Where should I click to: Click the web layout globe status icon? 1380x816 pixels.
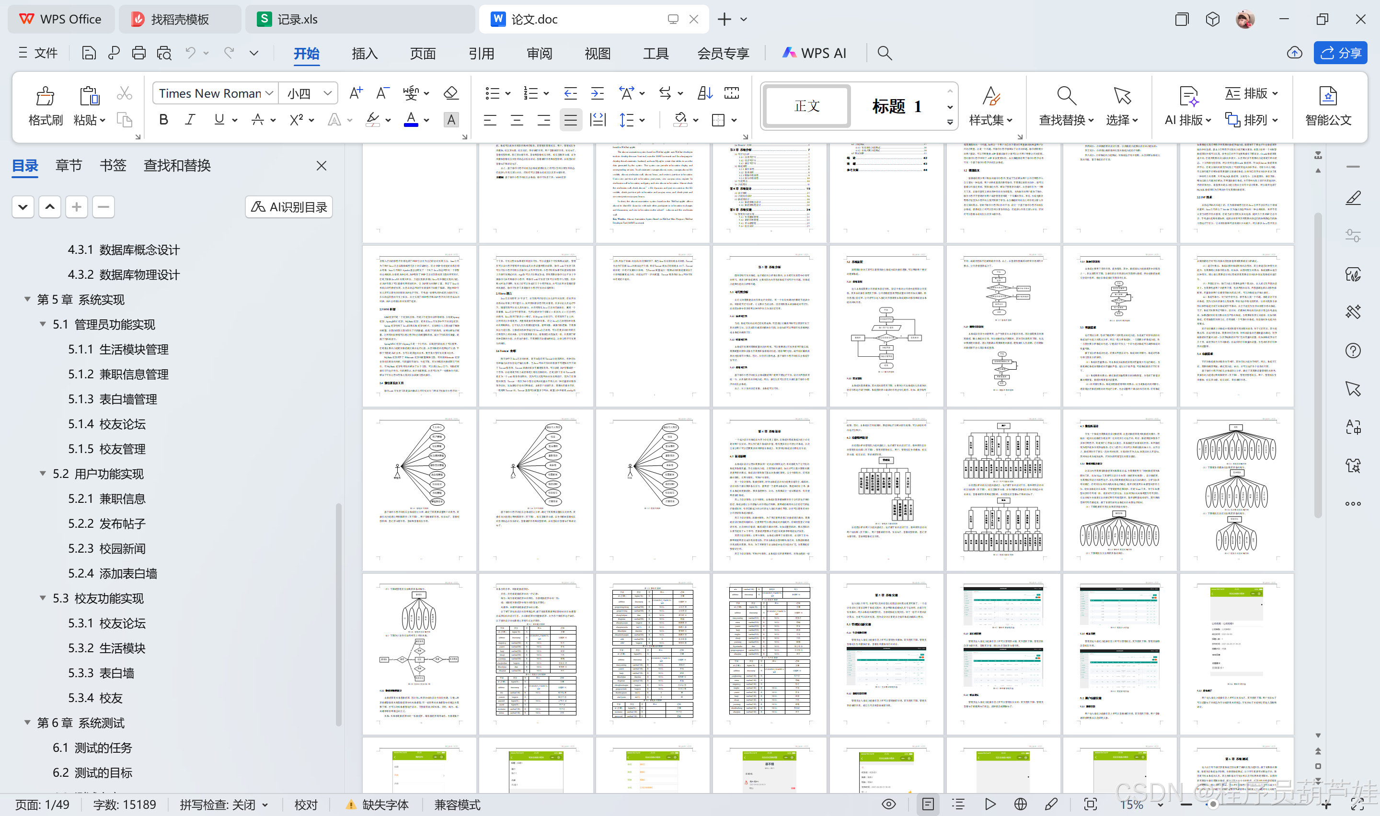click(x=1020, y=805)
